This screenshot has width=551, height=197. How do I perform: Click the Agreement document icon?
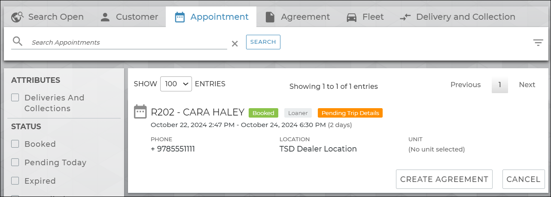click(270, 17)
